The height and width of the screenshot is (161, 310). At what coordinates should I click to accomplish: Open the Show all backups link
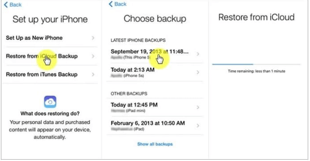point(155,144)
